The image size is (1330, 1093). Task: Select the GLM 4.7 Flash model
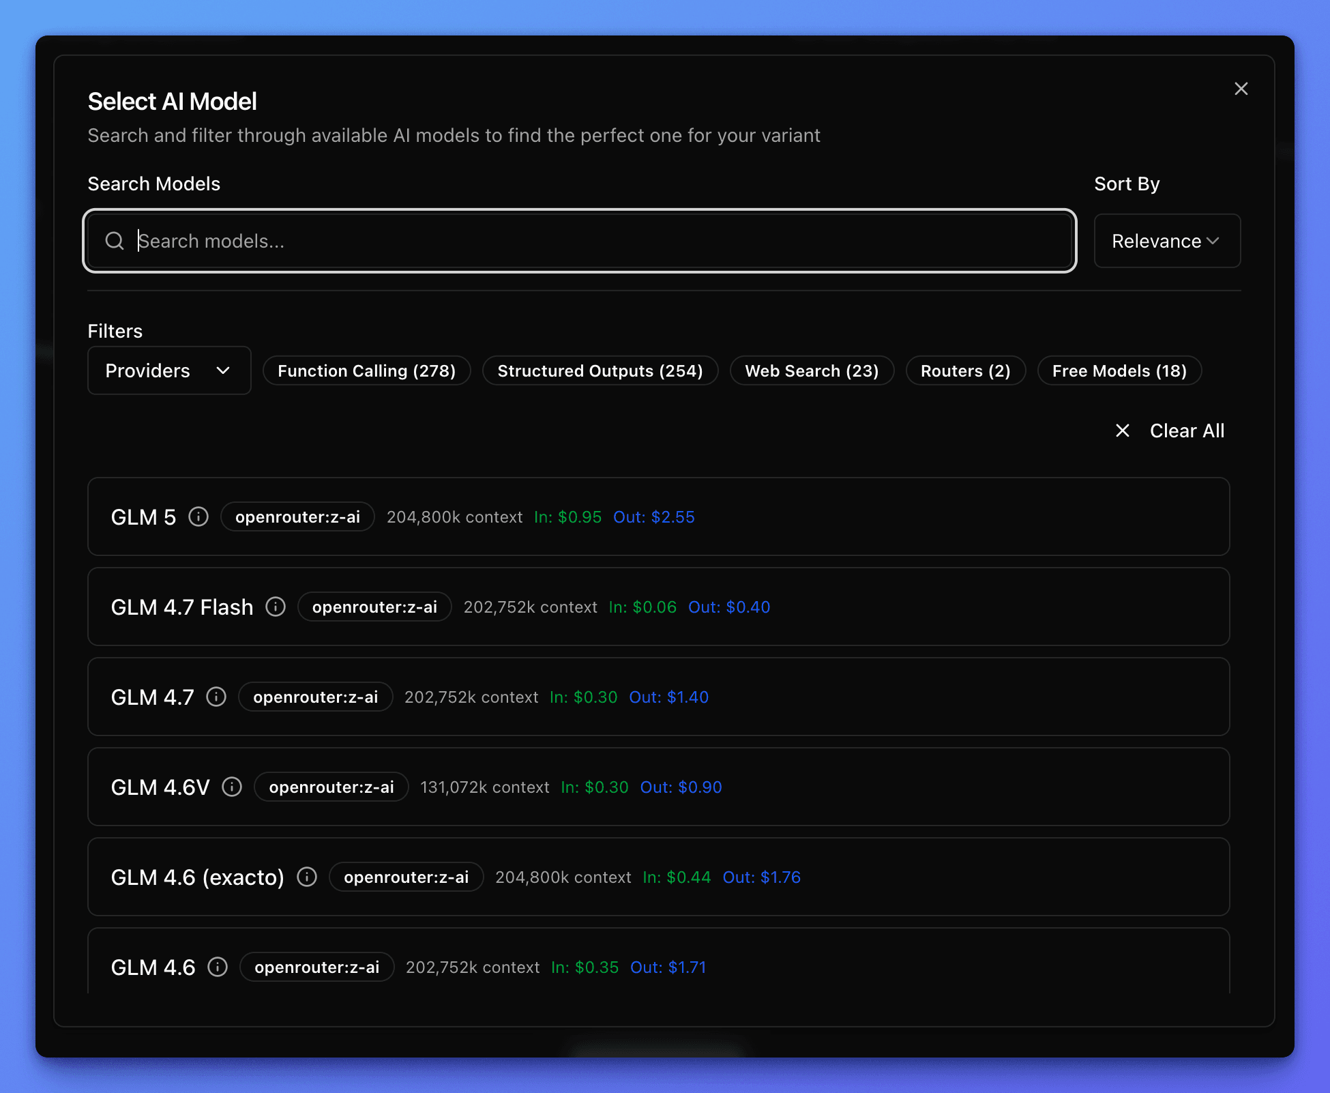(x=657, y=607)
